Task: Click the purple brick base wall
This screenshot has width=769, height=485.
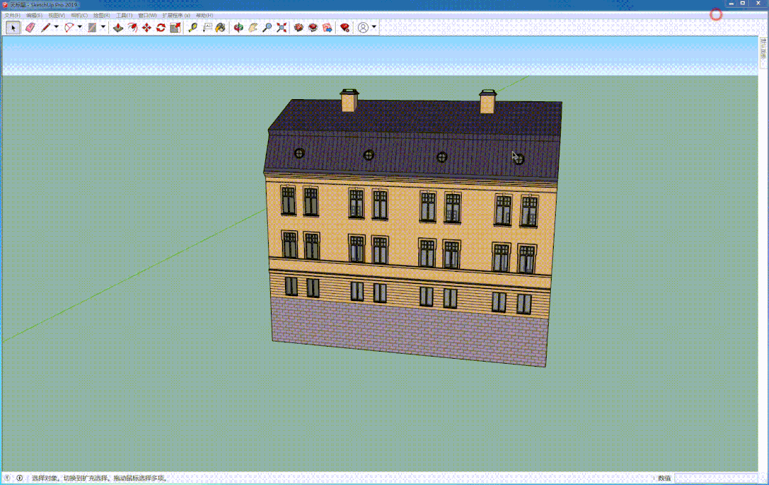Action: [x=410, y=332]
